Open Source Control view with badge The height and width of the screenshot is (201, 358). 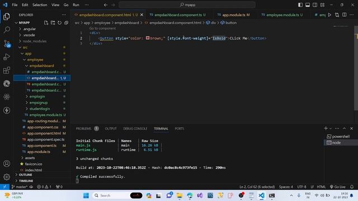(x=7, y=44)
